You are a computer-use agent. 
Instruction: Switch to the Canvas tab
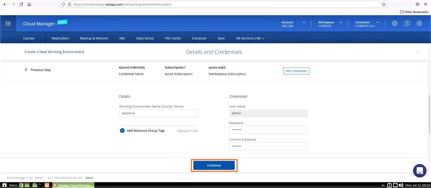(29, 38)
